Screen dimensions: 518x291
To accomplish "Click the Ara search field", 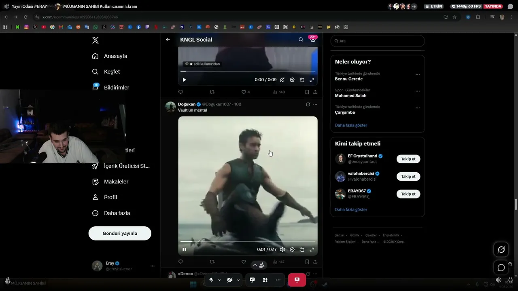I will (378, 41).
